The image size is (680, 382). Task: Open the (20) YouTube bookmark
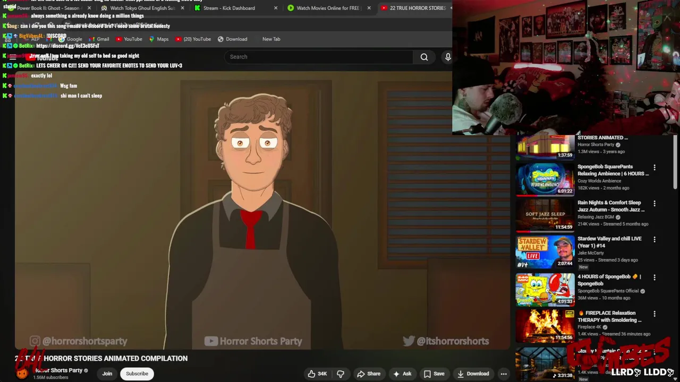coord(193,39)
